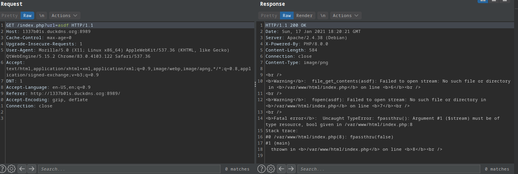Click the Request pane search field
This screenshot has width=518, height=174.
coord(129,169)
